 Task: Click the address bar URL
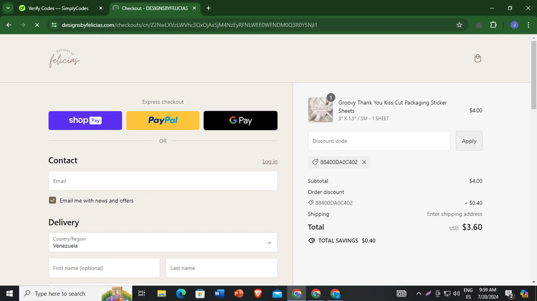189,25
